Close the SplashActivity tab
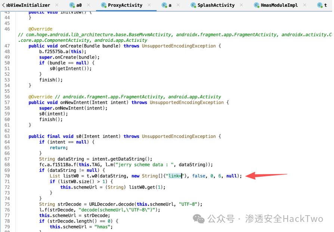The image size is (334, 232). [241, 5]
